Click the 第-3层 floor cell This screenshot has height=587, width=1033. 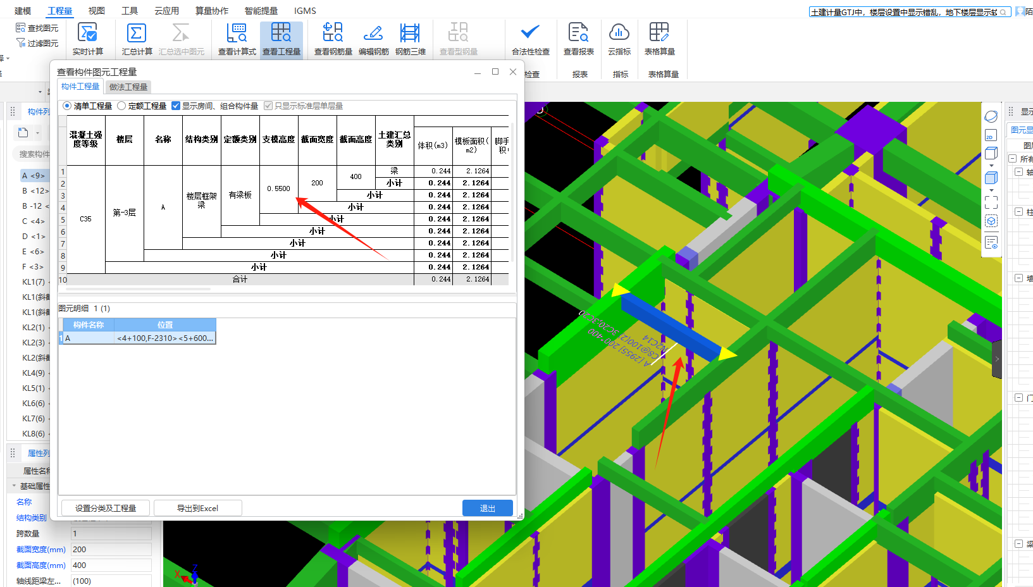click(x=124, y=213)
